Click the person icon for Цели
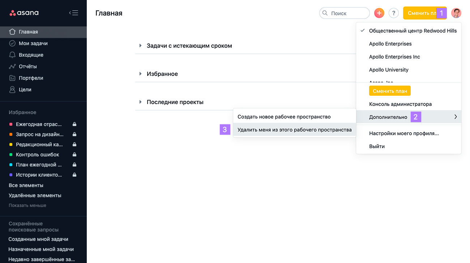 (12, 90)
